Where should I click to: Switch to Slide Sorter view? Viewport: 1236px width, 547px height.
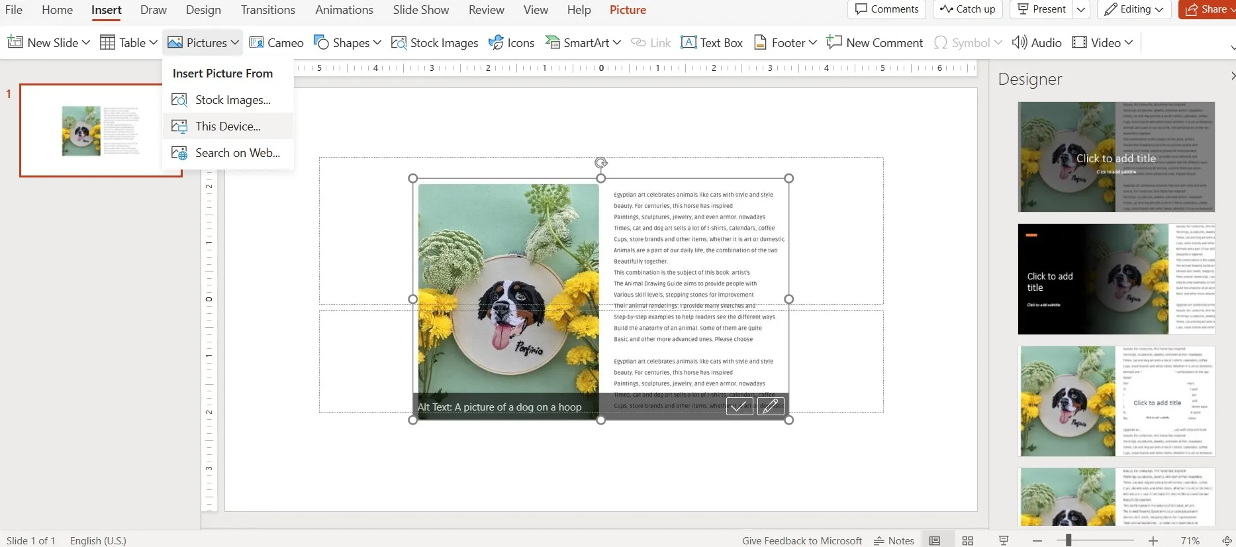click(x=968, y=540)
